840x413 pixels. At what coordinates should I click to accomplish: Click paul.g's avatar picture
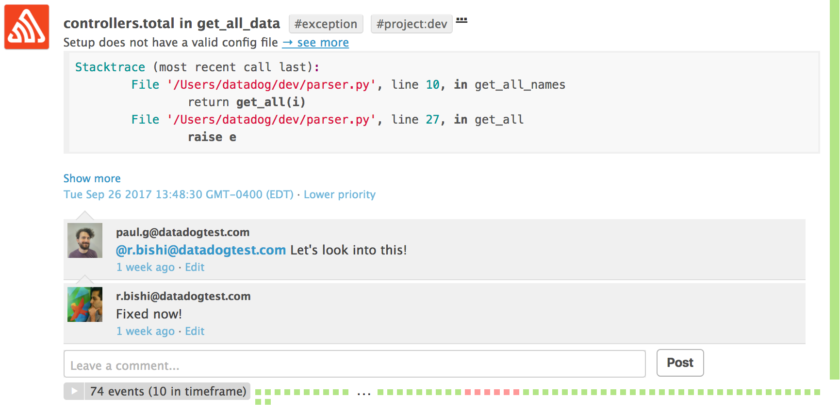point(85,240)
